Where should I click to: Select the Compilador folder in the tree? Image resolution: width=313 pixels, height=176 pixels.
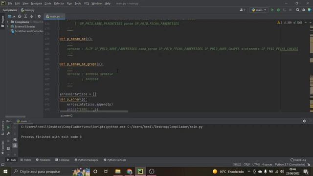(22, 22)
